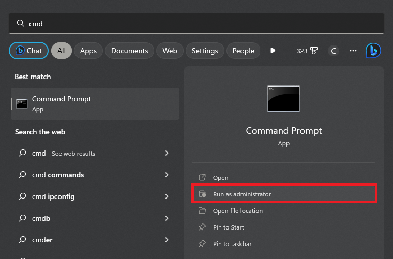Image resolution: width=393 pixels, height=259 pixels.
Task: Click the C account avatar icon
Action: pos(334,51)
